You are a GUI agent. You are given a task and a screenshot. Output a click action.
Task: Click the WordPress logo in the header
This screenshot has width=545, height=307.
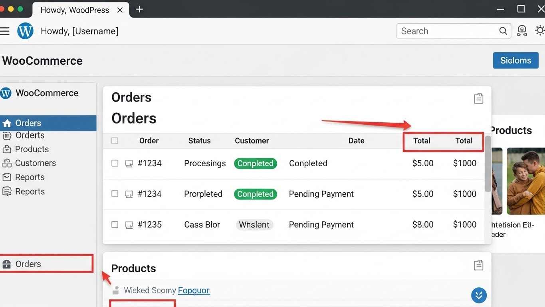[25, 31]
